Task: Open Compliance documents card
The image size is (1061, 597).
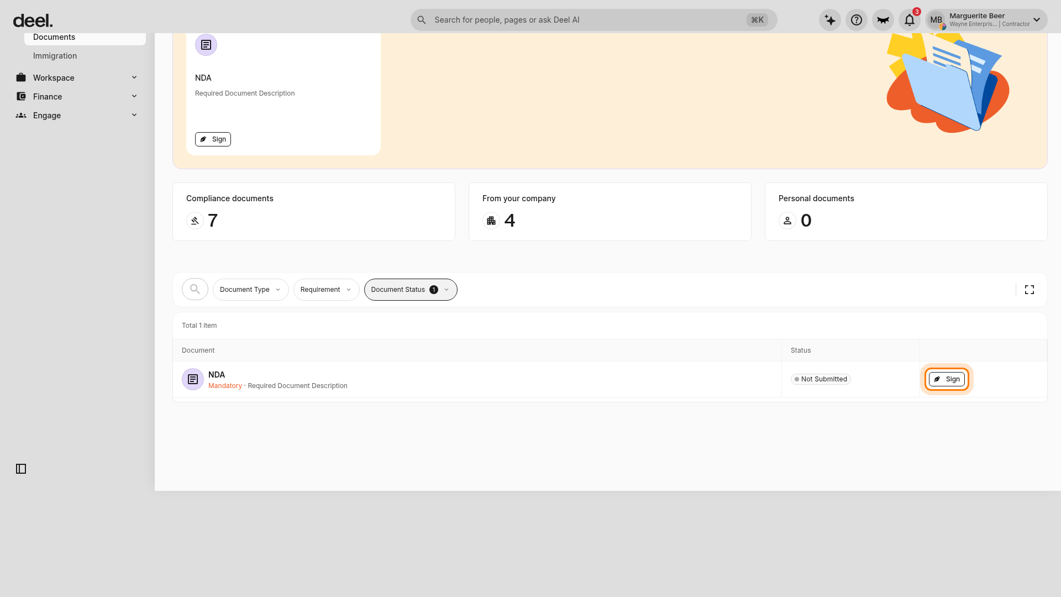Action: coord(314,212)
